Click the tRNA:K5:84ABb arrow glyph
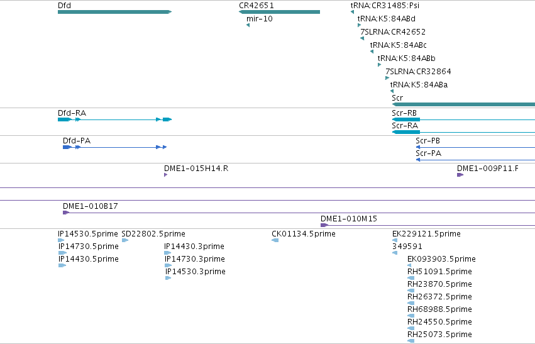The width and height of the screenshot is (535, 344). pyautogui.click(x=380, y=65)
